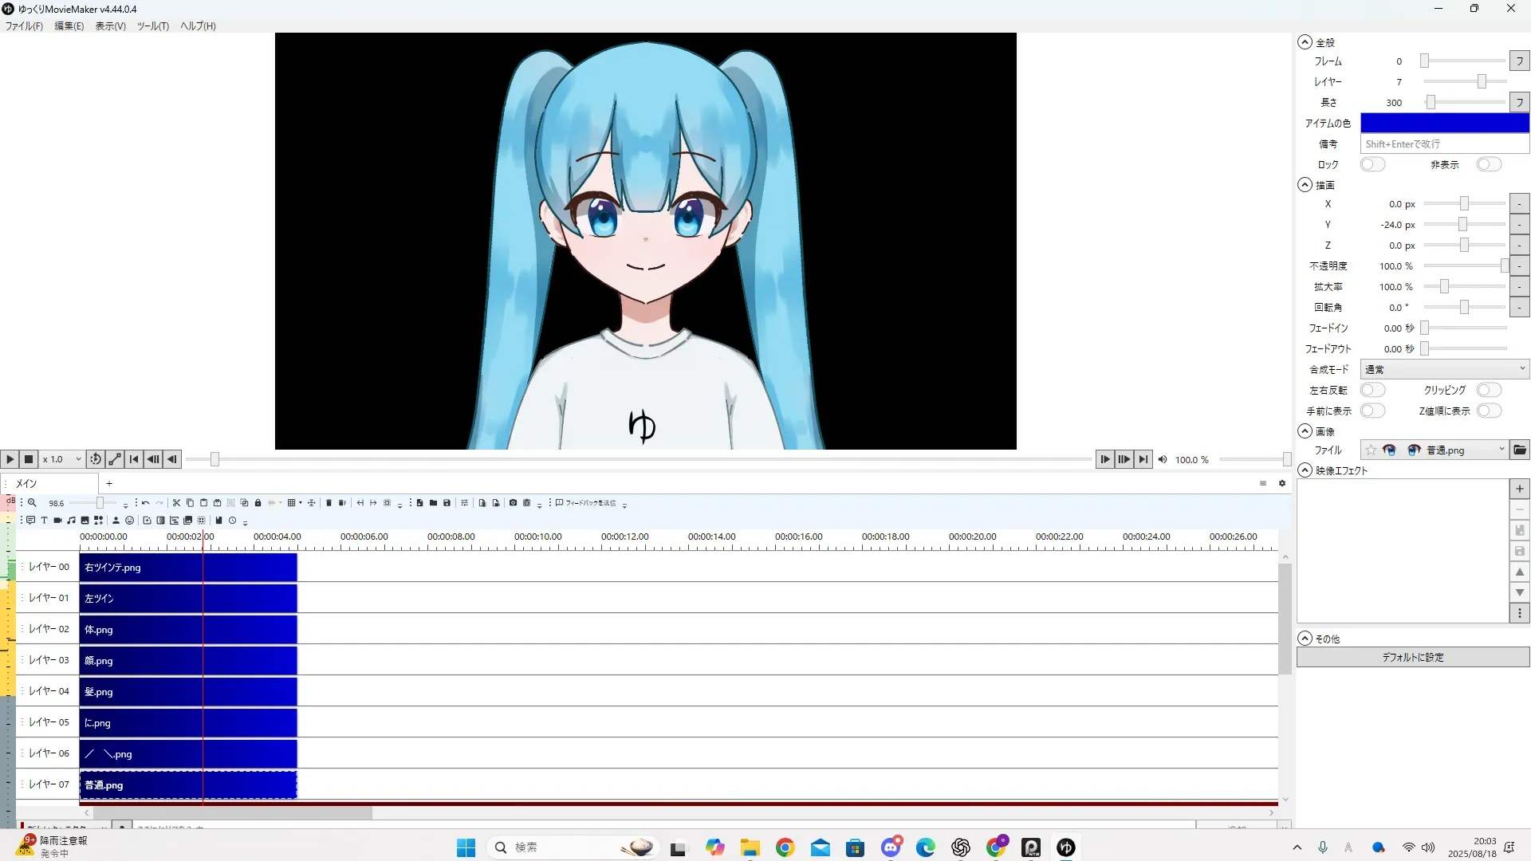1531x861 pixels.
Task: Toggle the ロック switch
Action: 1372,164
